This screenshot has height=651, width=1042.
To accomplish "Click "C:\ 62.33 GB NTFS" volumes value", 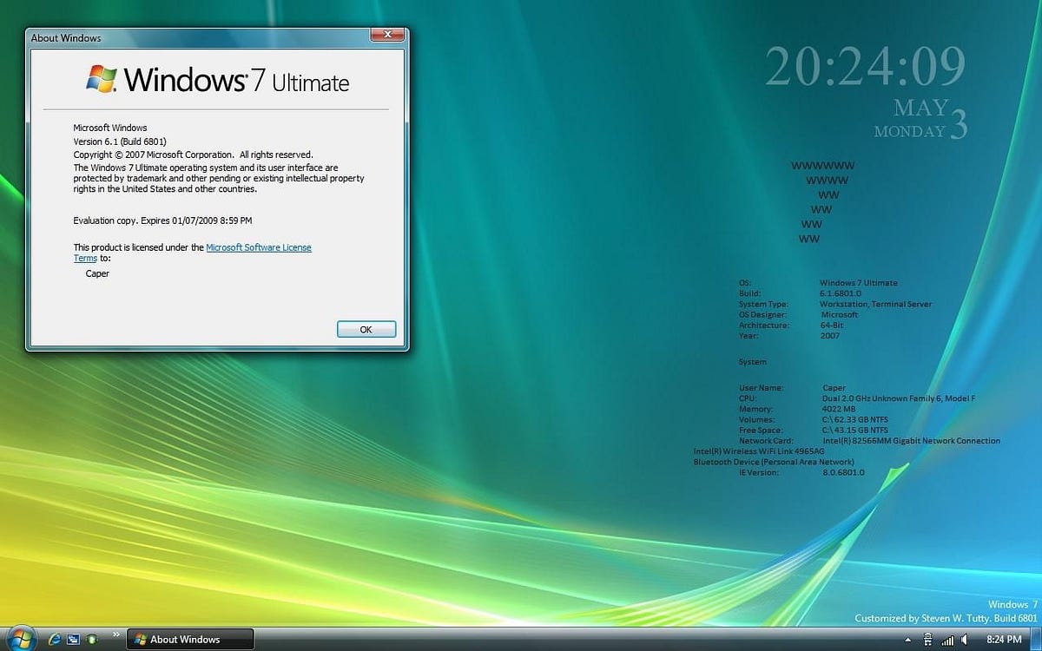I will coord(855,419).
